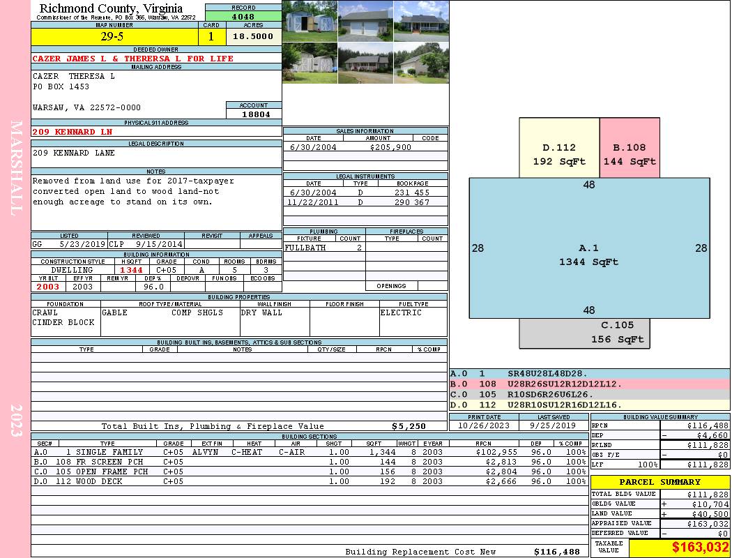Click the blue sheds photo thumbnail
732x558 pixels.
tap(310, 21)
